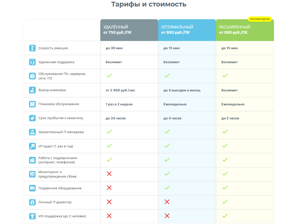Click the running man icon for Срок прибытия
Viewport: 285px width, 224px height.
[33, 118]
